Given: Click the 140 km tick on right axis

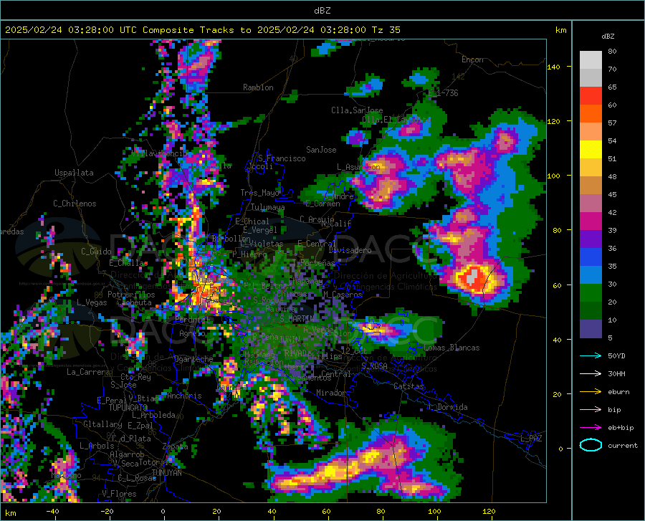Looking at the screenshot, I should [553, 67].
